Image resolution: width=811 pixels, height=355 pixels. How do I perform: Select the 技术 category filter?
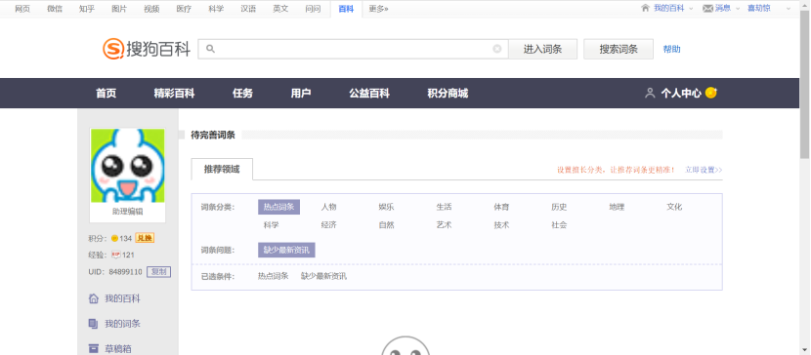coord(501,225)
